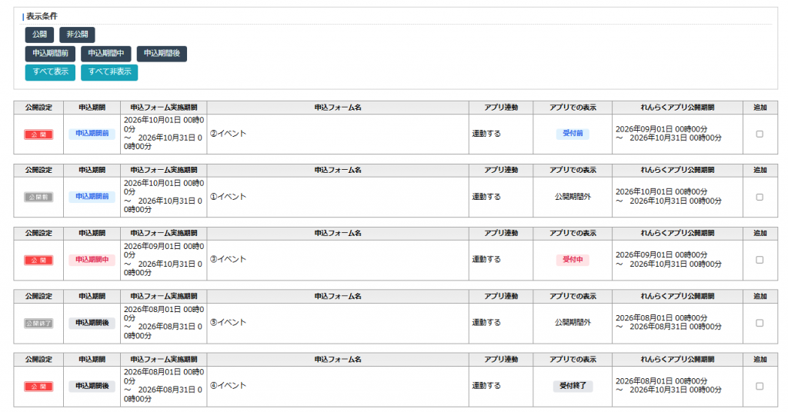This screenshot has height=412, width=788.
Task: Toggle the 非公開 filter button
Action: (x=77, y=35)
